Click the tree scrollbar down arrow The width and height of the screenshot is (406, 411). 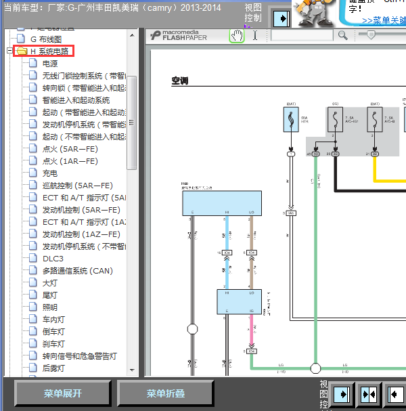tap(132, 370)
